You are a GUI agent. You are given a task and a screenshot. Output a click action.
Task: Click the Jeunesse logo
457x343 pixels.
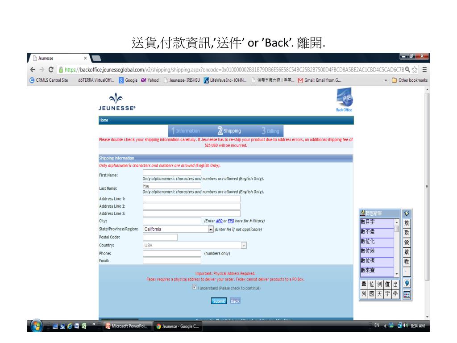pos(117,102)
